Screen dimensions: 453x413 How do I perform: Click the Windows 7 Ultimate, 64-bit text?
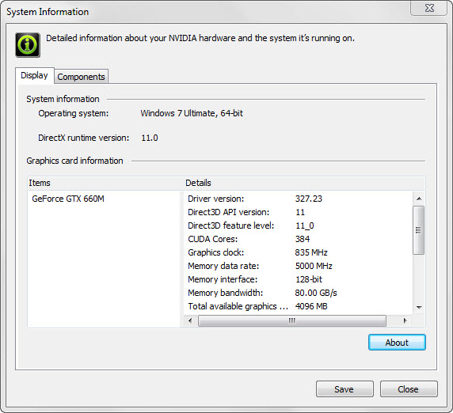tap(192, 113)
